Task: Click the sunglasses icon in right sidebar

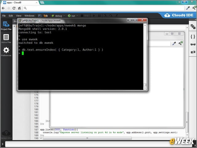Action: 193,44
